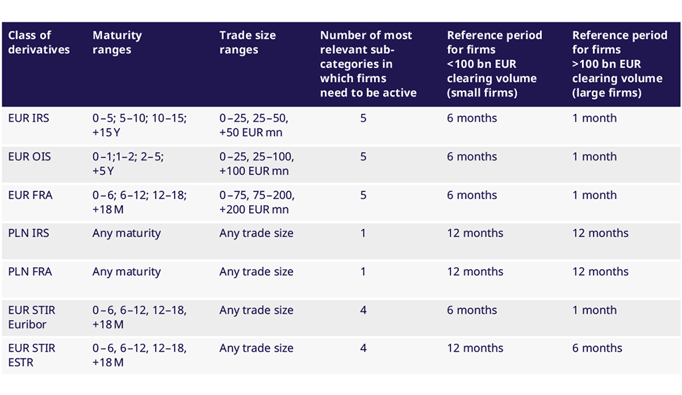Viewport: 682px width, 395px height.
Task: Click the large firms reference period header
Action: tap(619, 63)
